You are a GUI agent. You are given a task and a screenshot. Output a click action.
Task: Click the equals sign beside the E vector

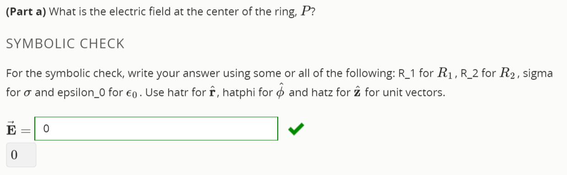[27, 130]
